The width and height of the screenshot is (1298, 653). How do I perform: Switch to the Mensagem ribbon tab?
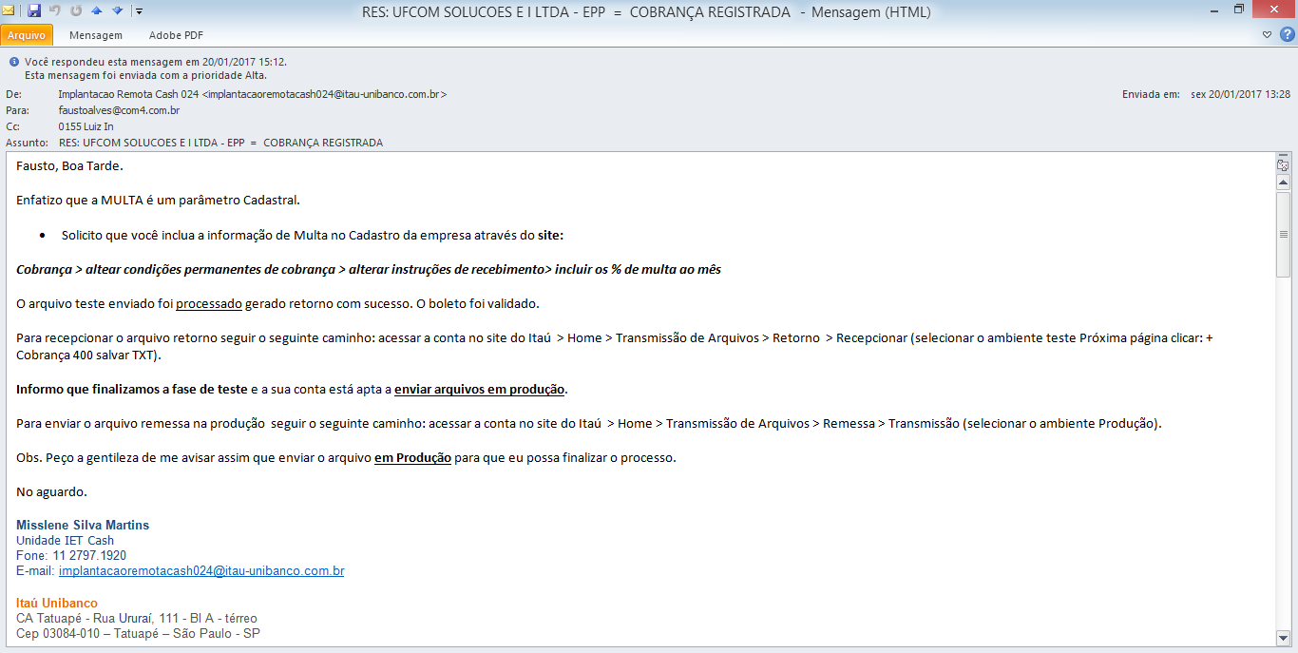(x=96, y=35)
